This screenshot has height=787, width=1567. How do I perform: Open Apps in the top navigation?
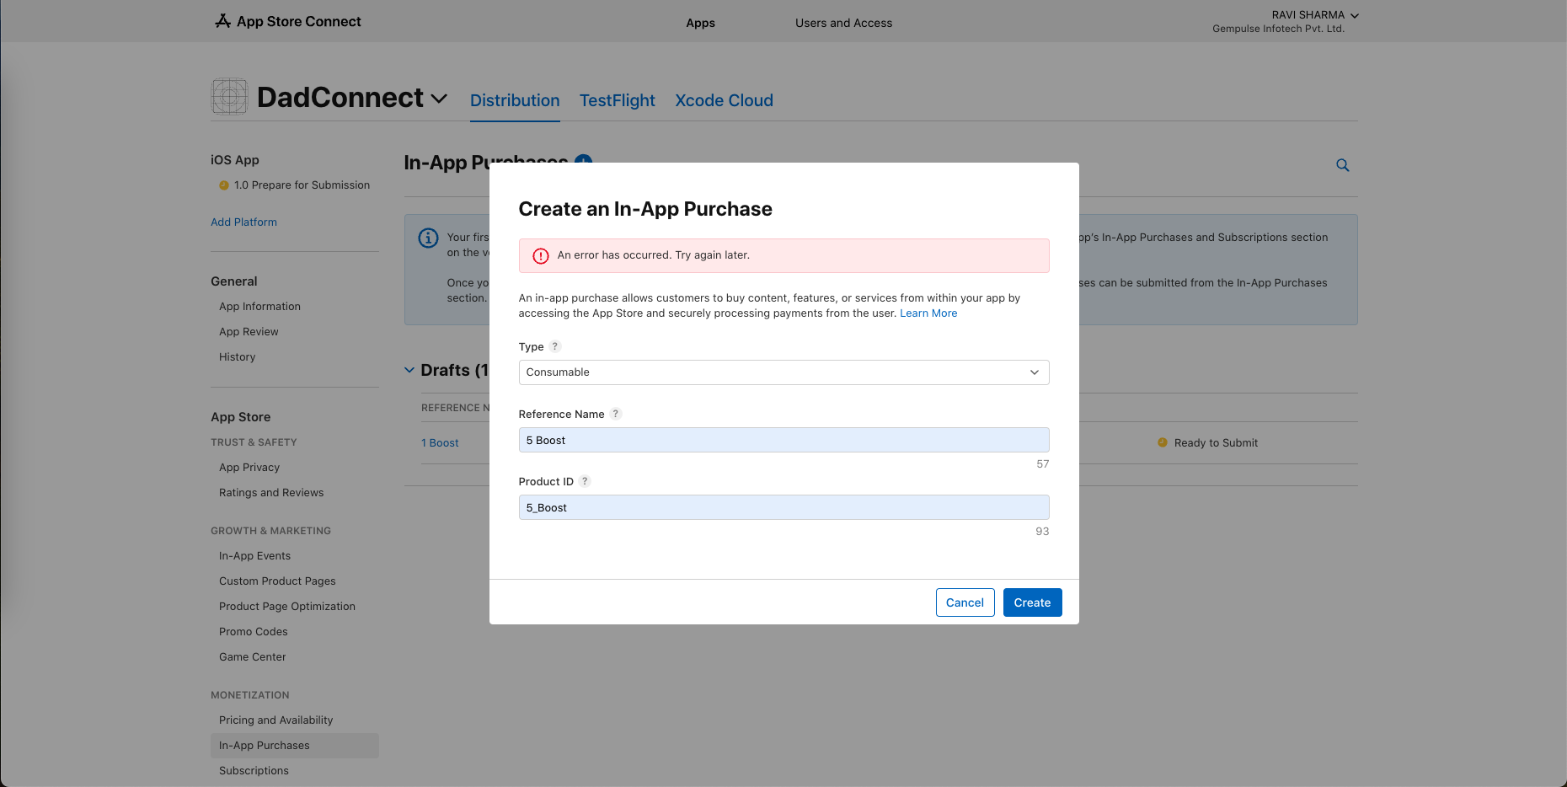(700, 23)
